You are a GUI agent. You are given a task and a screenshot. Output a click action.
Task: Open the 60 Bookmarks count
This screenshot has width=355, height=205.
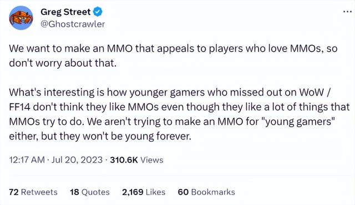pyautogui.click(x=206, y=192)
